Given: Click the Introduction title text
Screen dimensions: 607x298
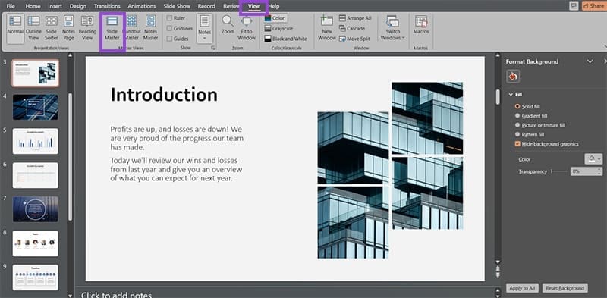Looking at the screenshot, I should (164, 95).
